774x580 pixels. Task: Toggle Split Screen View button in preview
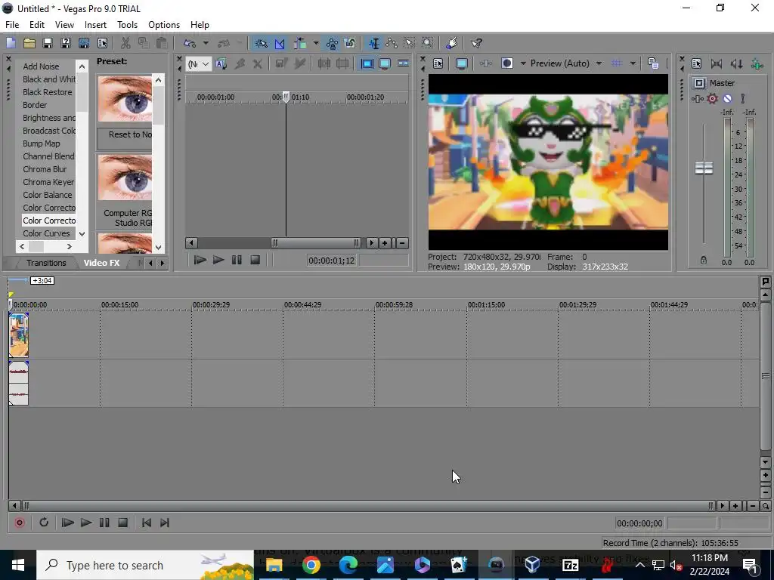[x=507, y=63]
